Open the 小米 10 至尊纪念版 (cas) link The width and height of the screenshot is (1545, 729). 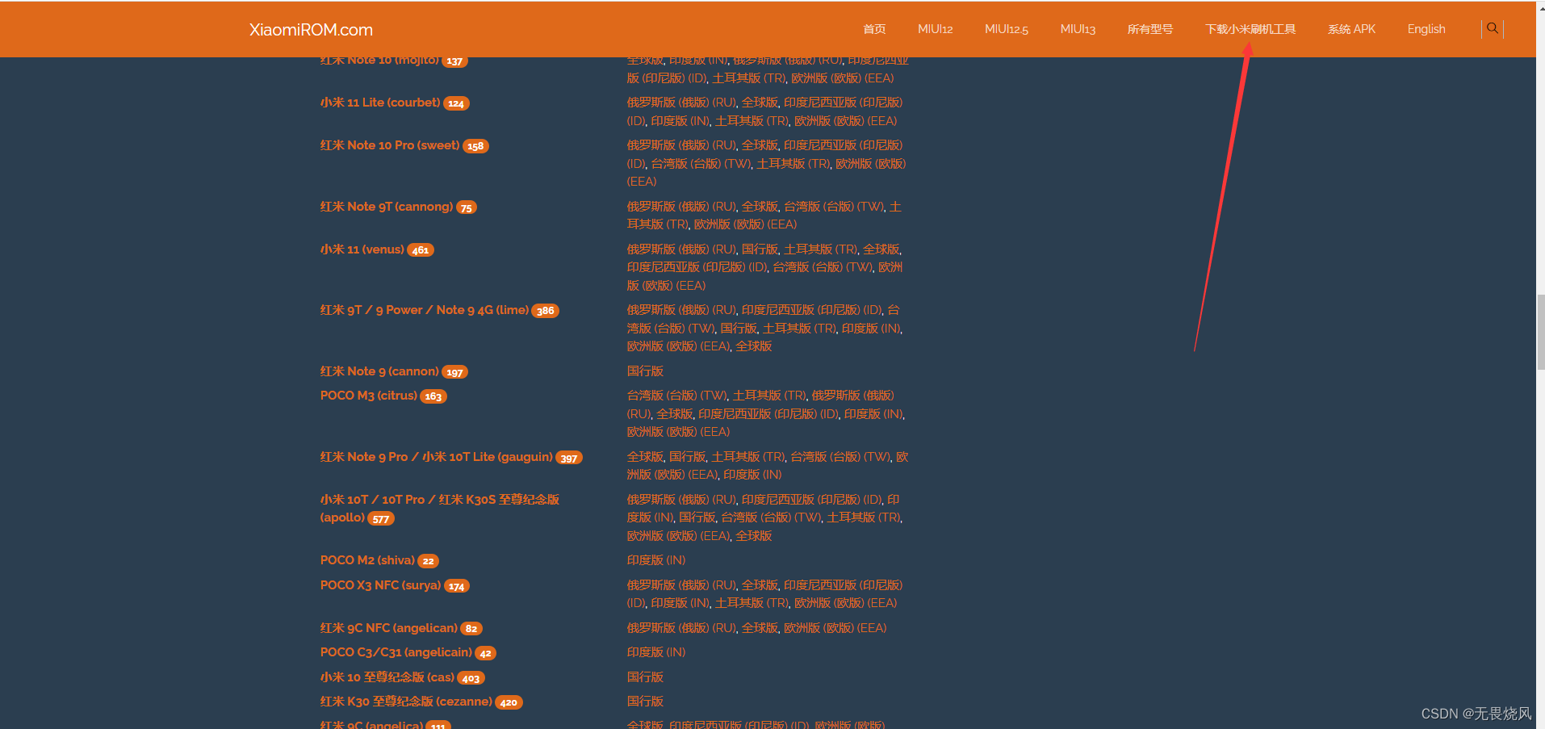point(387,677)
